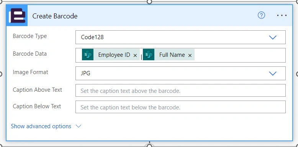Click the Create Barcode title

click(55, 16)
